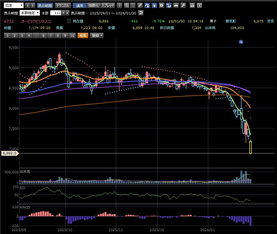Viewport: 277px width, 234px height.
Task: Print the chart using the printer icon
Action: coord(192,5)
